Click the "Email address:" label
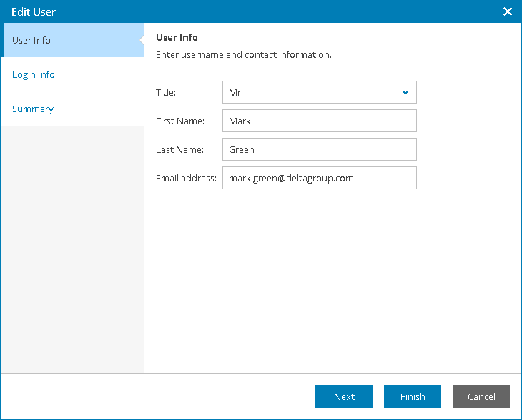 click(186, 179)
